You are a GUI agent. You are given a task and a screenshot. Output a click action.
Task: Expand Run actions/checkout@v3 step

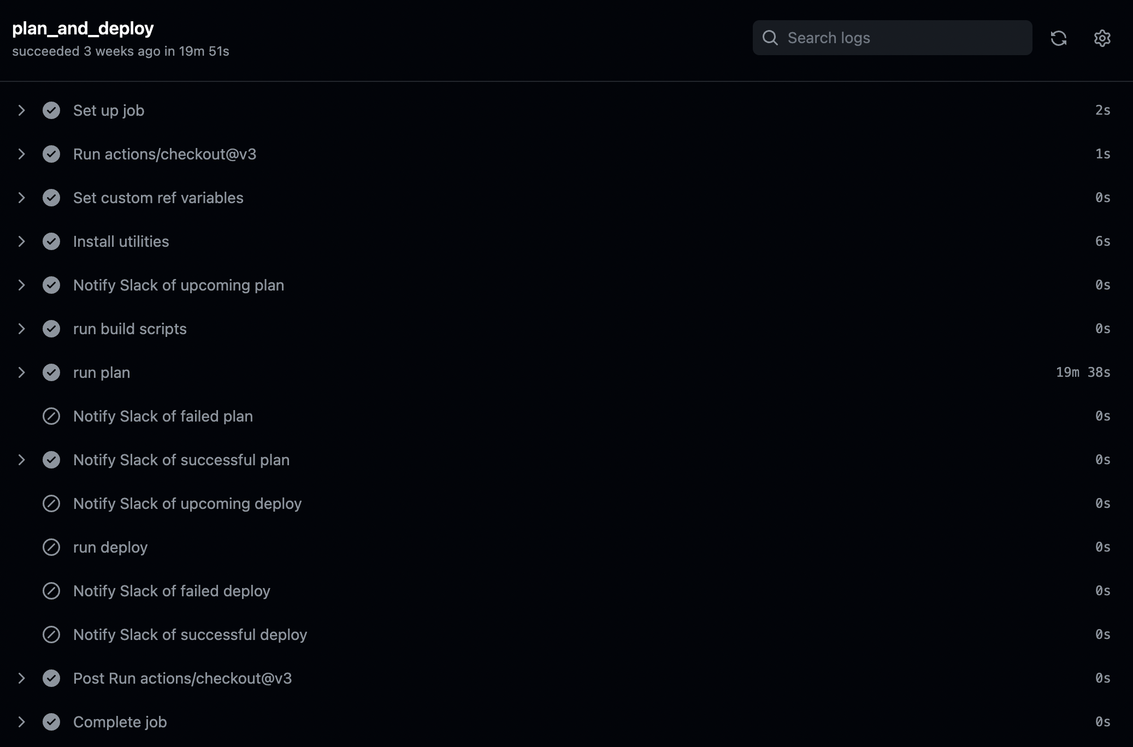pos(21,154)
